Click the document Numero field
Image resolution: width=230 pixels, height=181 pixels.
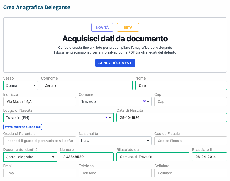87,157
